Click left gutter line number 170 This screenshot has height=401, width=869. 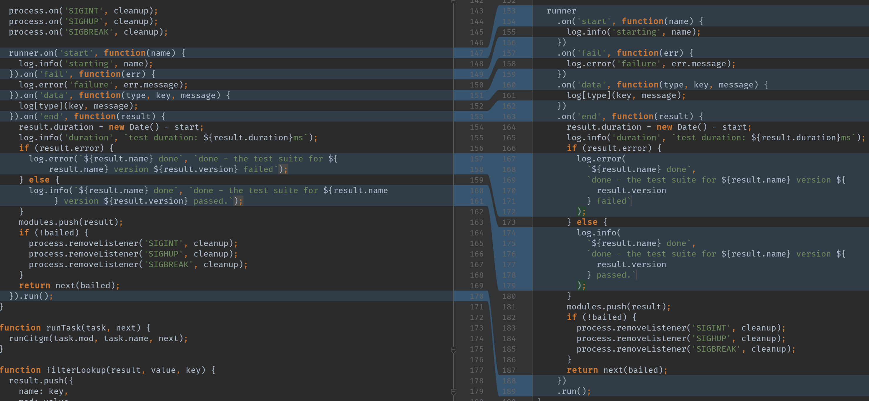pyautogui.click(x=476, y=296)
